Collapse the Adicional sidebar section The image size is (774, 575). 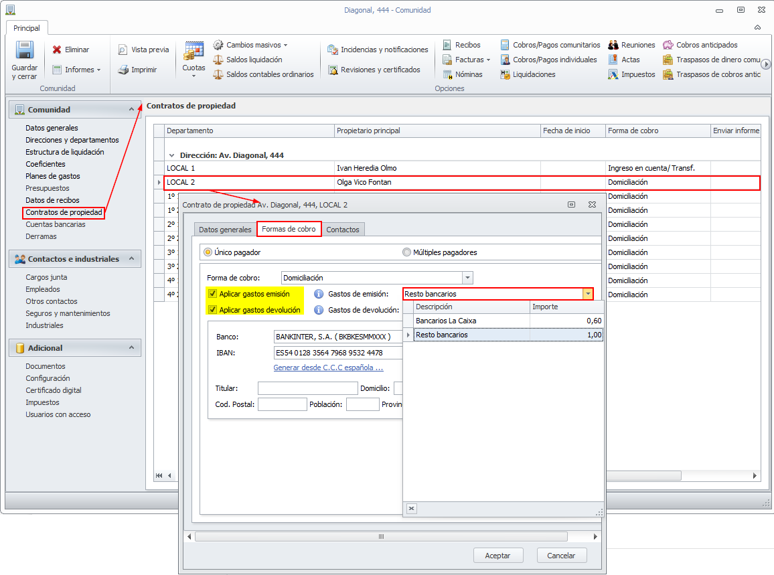(x=131, y=348)
